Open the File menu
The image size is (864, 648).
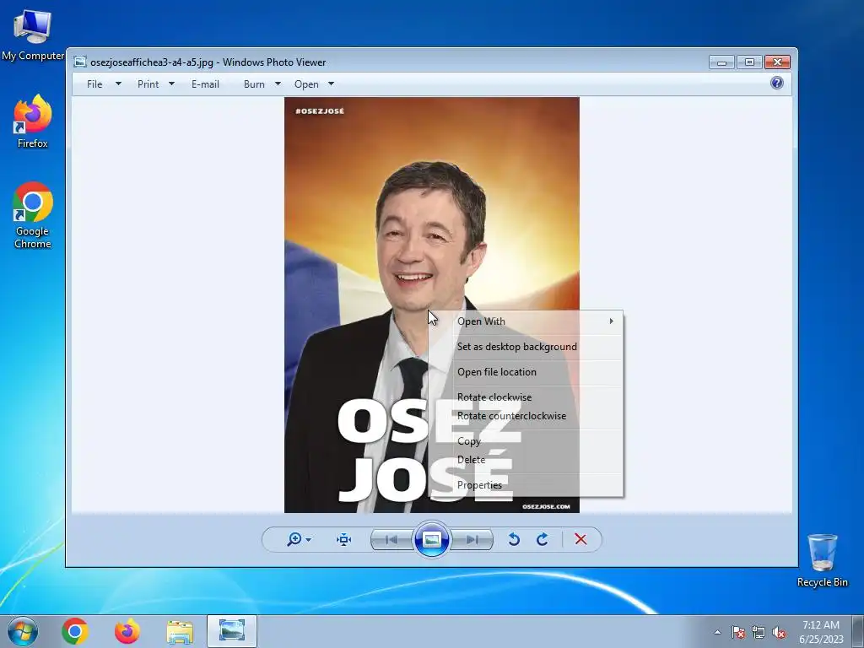(x=94, y=84)
